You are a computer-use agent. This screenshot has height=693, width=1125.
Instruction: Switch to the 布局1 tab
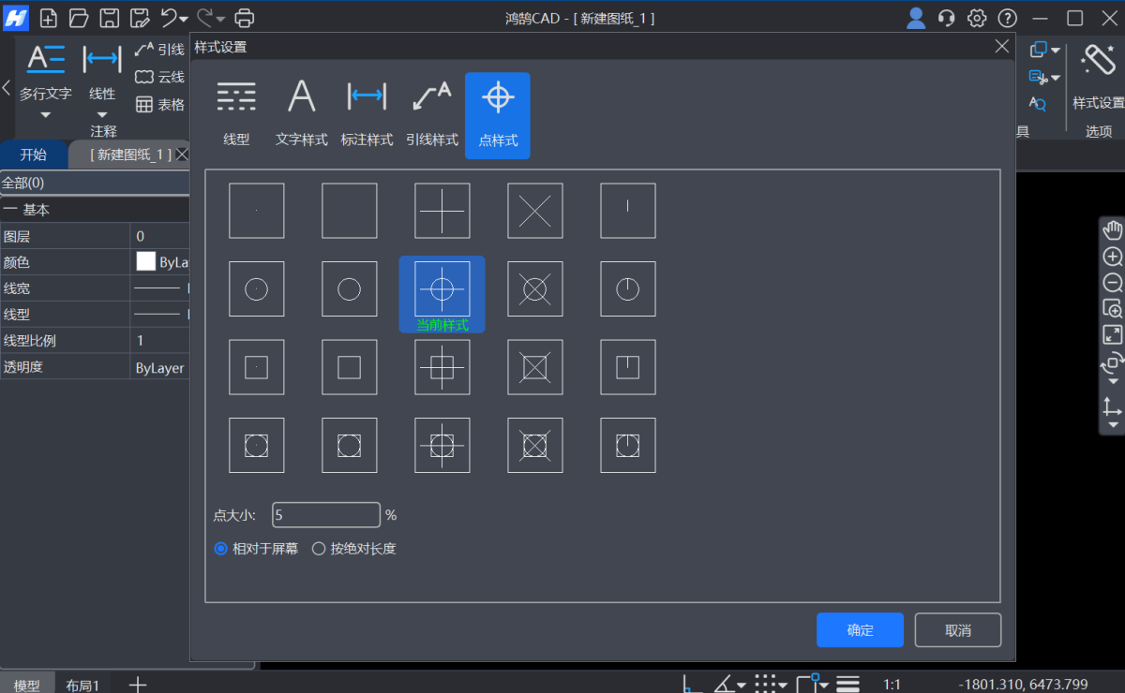82,685
